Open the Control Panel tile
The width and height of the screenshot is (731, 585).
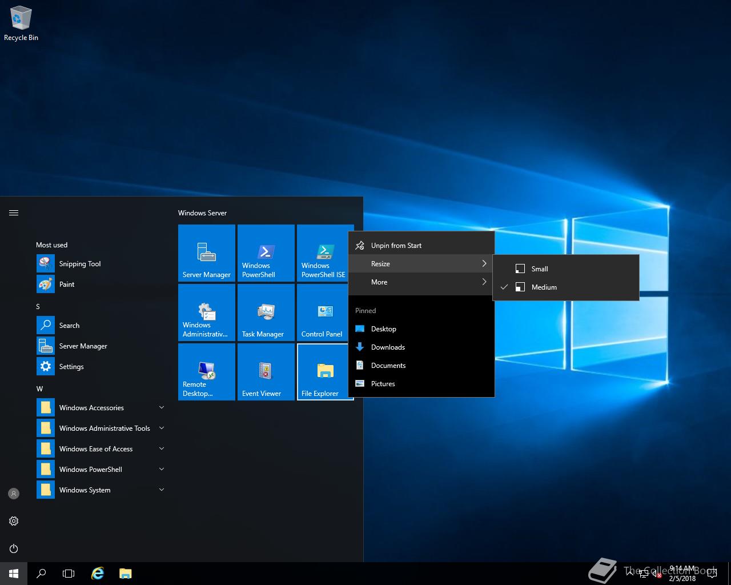coord(323,312)
